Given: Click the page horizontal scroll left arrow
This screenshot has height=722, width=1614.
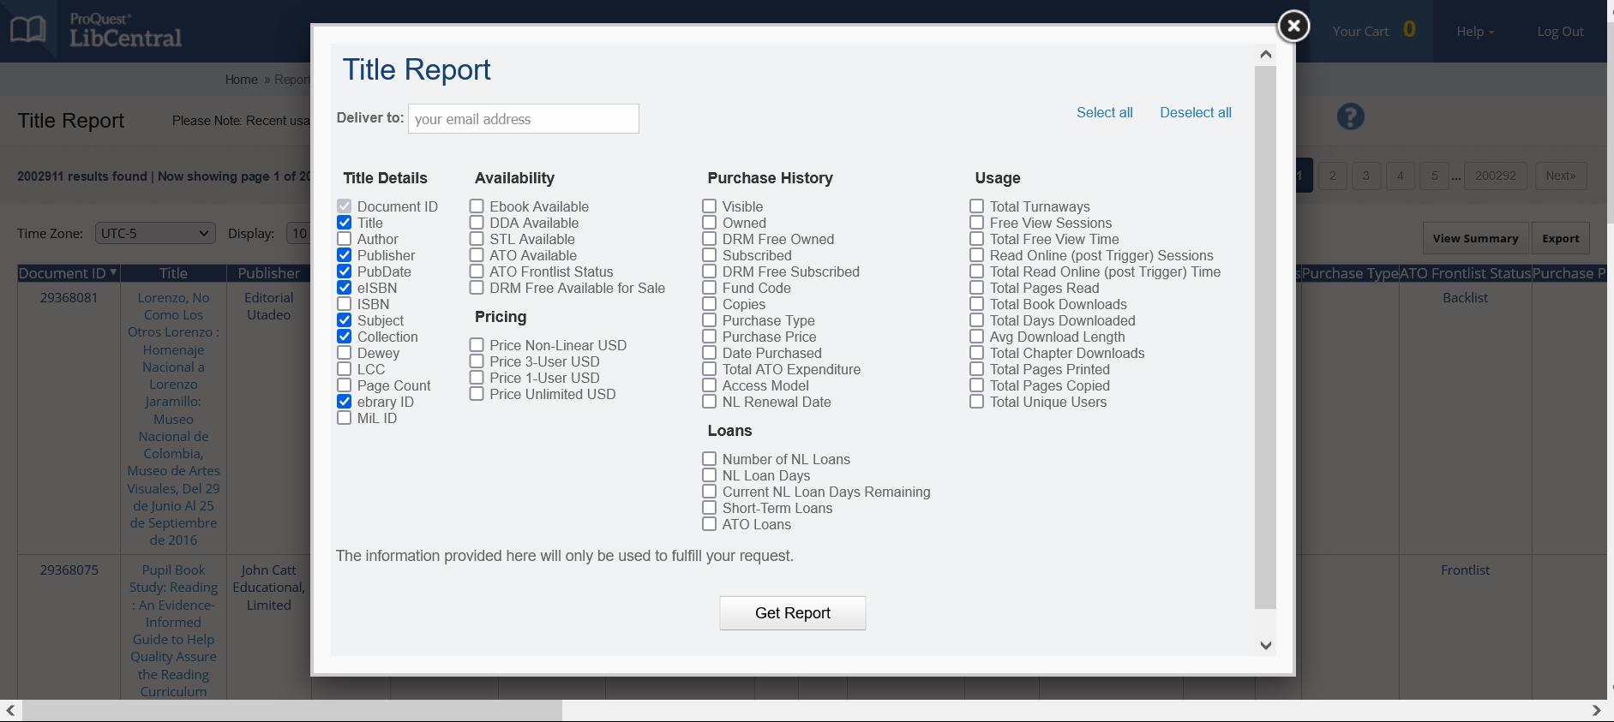Looking at the screenshot, I should click(10, 710).
